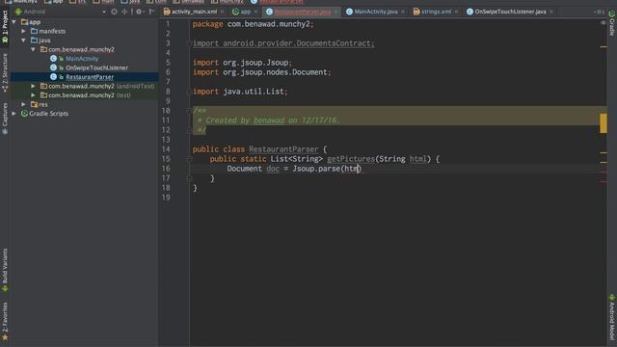Open the Build Variants side tab

[5, 270]
